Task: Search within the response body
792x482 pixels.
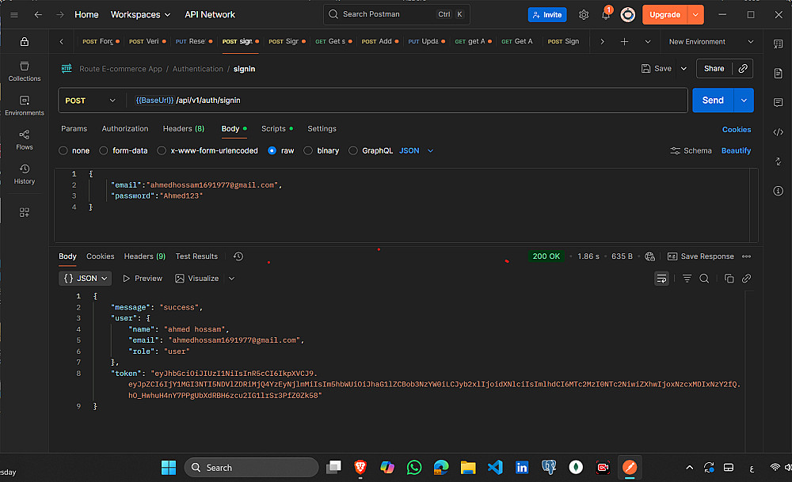Action: (x=704, y=279)
